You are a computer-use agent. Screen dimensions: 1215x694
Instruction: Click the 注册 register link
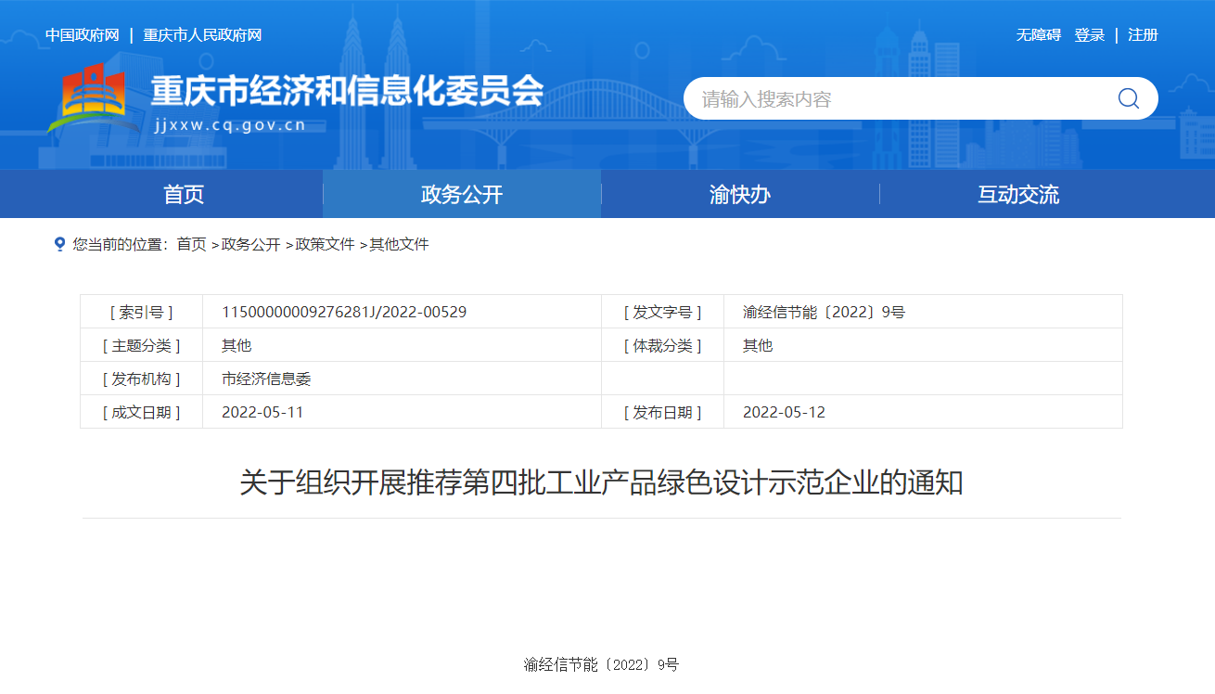click(1143, 35)
